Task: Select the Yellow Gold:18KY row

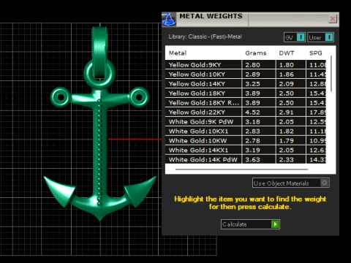Action: (246, 94)
